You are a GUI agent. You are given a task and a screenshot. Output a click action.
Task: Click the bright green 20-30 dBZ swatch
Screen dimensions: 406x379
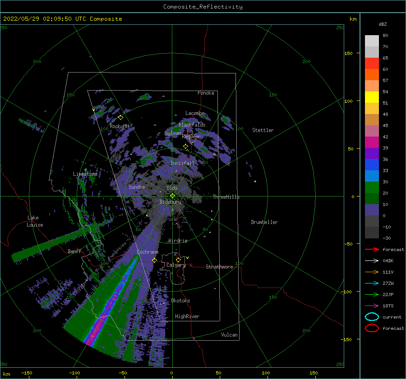[372, 187]
